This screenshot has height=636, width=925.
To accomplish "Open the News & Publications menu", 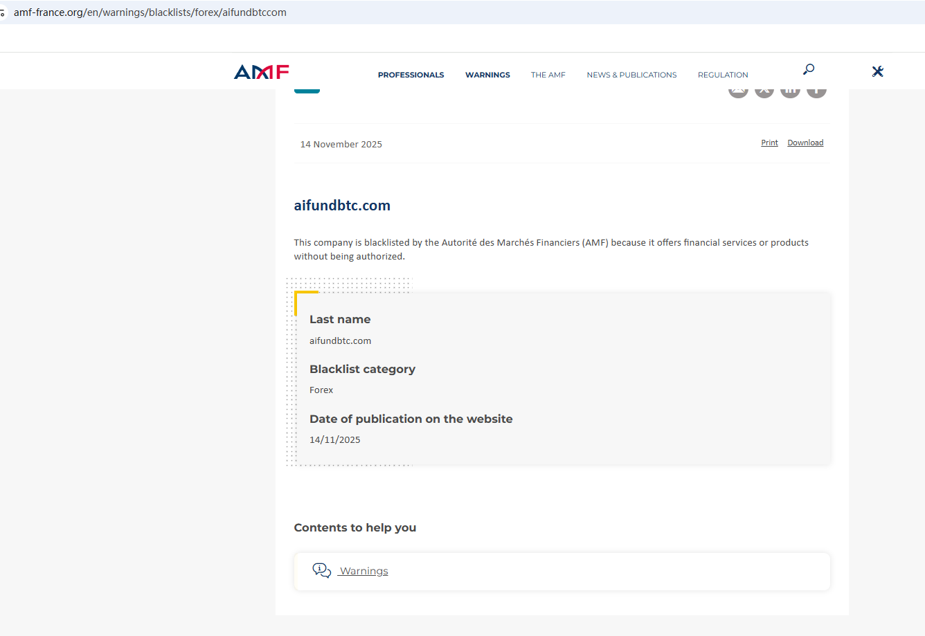I will pos(631,75).
